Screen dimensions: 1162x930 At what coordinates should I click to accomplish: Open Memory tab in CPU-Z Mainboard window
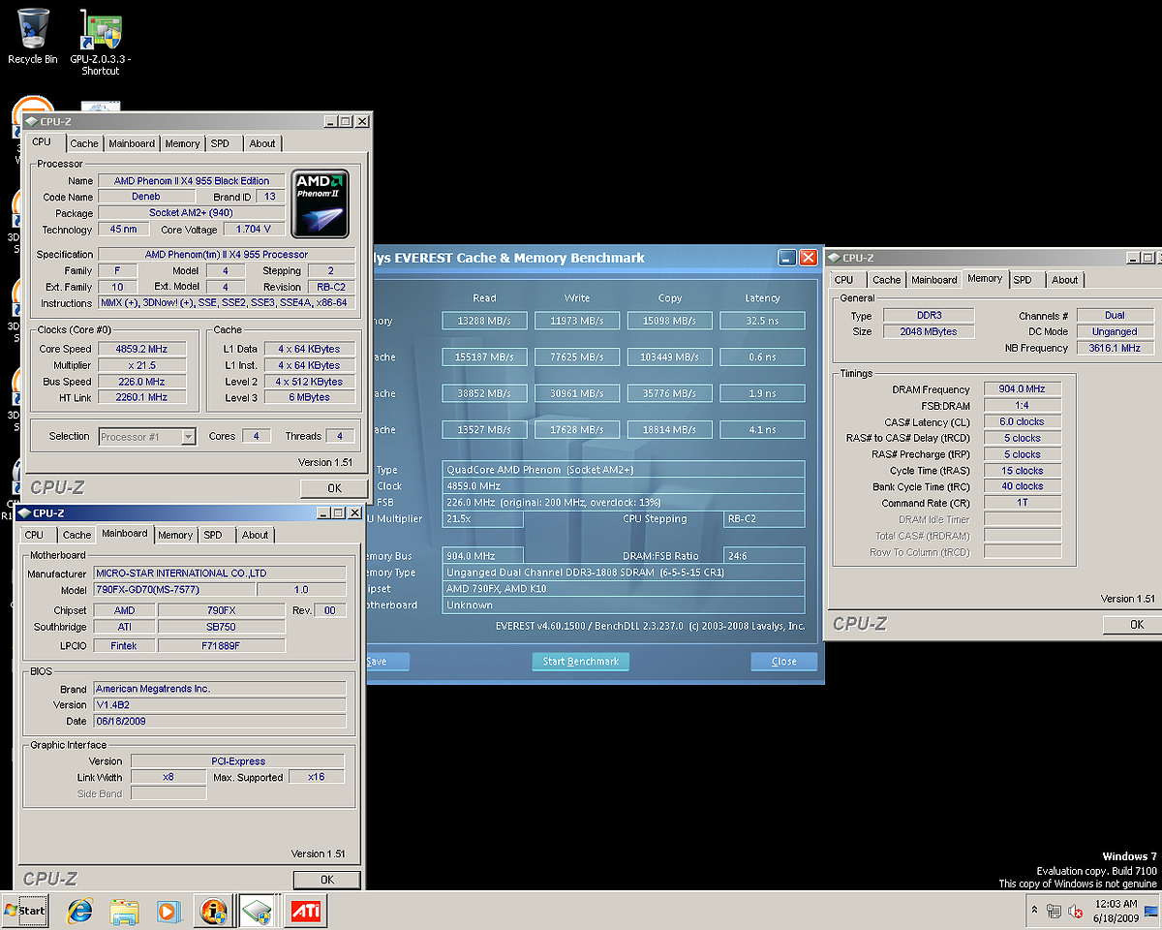[x=175, y=535]
